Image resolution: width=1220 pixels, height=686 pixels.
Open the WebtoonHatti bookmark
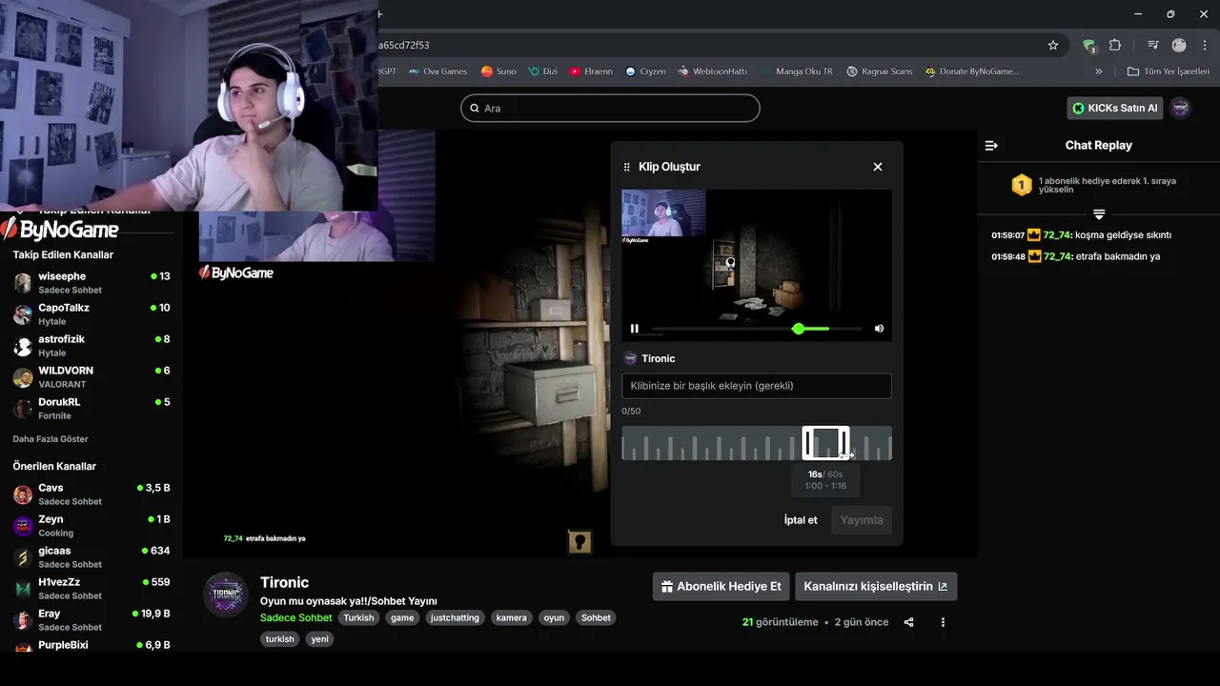(712, 71)
